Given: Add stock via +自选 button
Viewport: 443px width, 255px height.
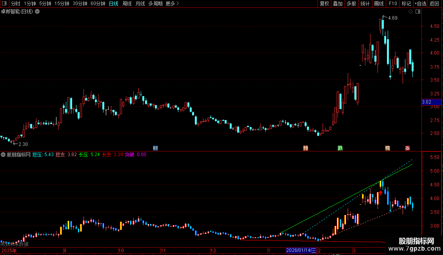Looking at the screenshot, I should tap(420, 4).
